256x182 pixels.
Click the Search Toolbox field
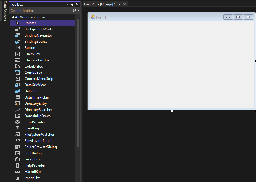[41, 11]
